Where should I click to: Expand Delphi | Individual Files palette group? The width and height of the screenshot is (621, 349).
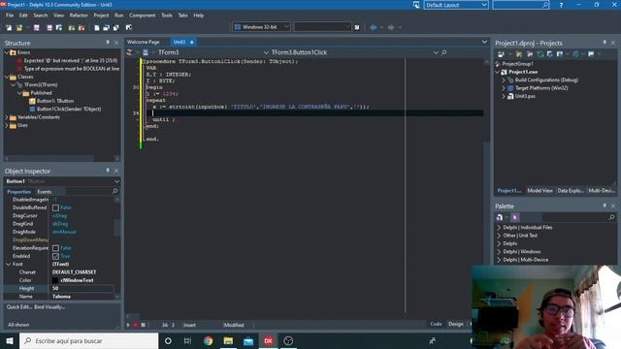coord(499,228)
